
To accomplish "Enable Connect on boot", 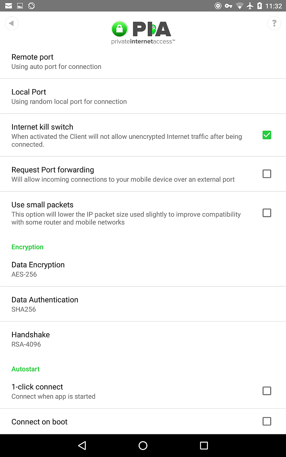I will 267,421.
